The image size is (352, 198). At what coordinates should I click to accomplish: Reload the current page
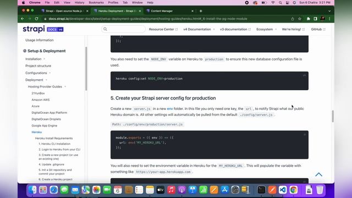click(x=37, y=19)
